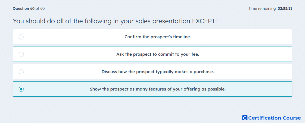Pick the answer text 'Discuss how the prospect typically makes a purchase.'
The image size is (305, 123).
coord(158,72)
